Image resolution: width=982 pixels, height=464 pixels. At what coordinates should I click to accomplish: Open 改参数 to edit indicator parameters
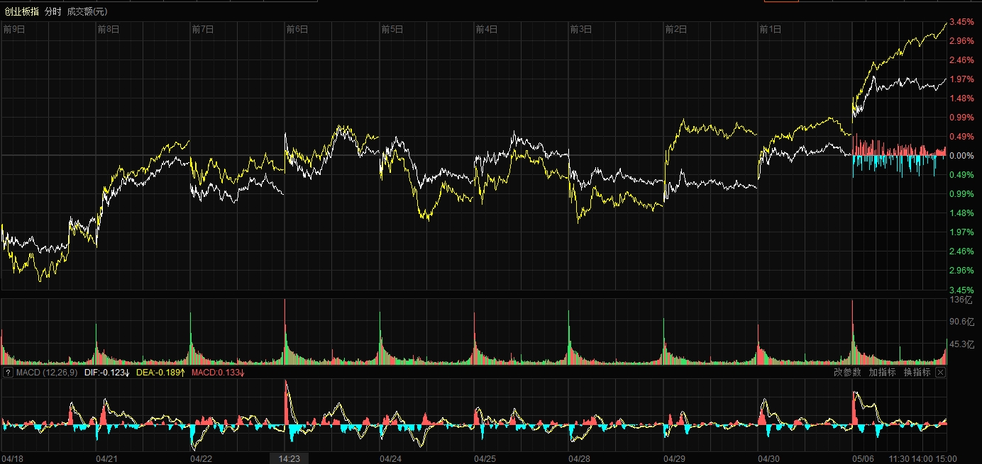pyautogui.click(x=847, y=372)
